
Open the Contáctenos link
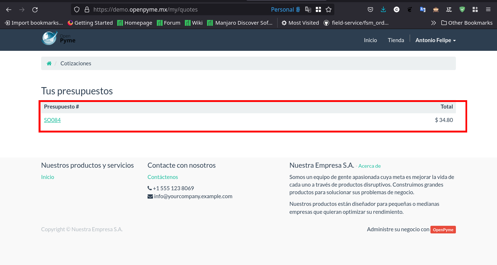tap(163, 177)
